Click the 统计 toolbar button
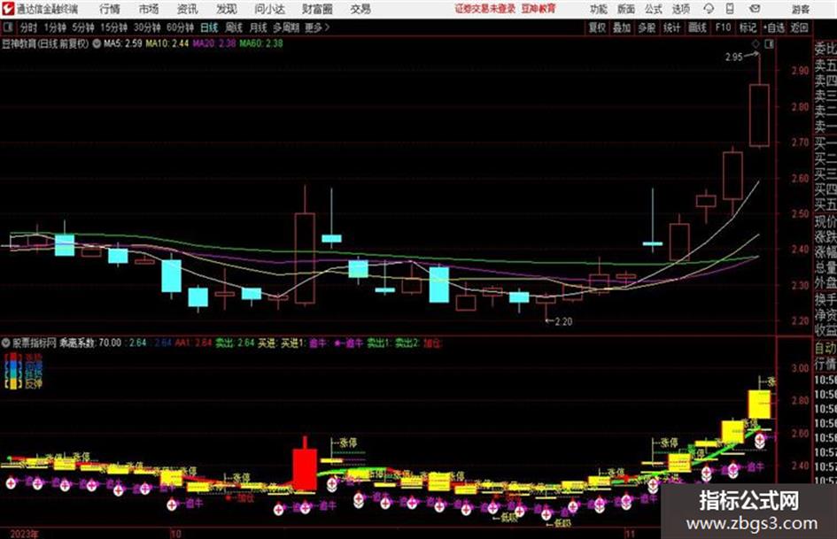 point(671,27)
